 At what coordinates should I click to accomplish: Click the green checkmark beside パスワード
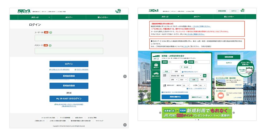tap(50, 45)
